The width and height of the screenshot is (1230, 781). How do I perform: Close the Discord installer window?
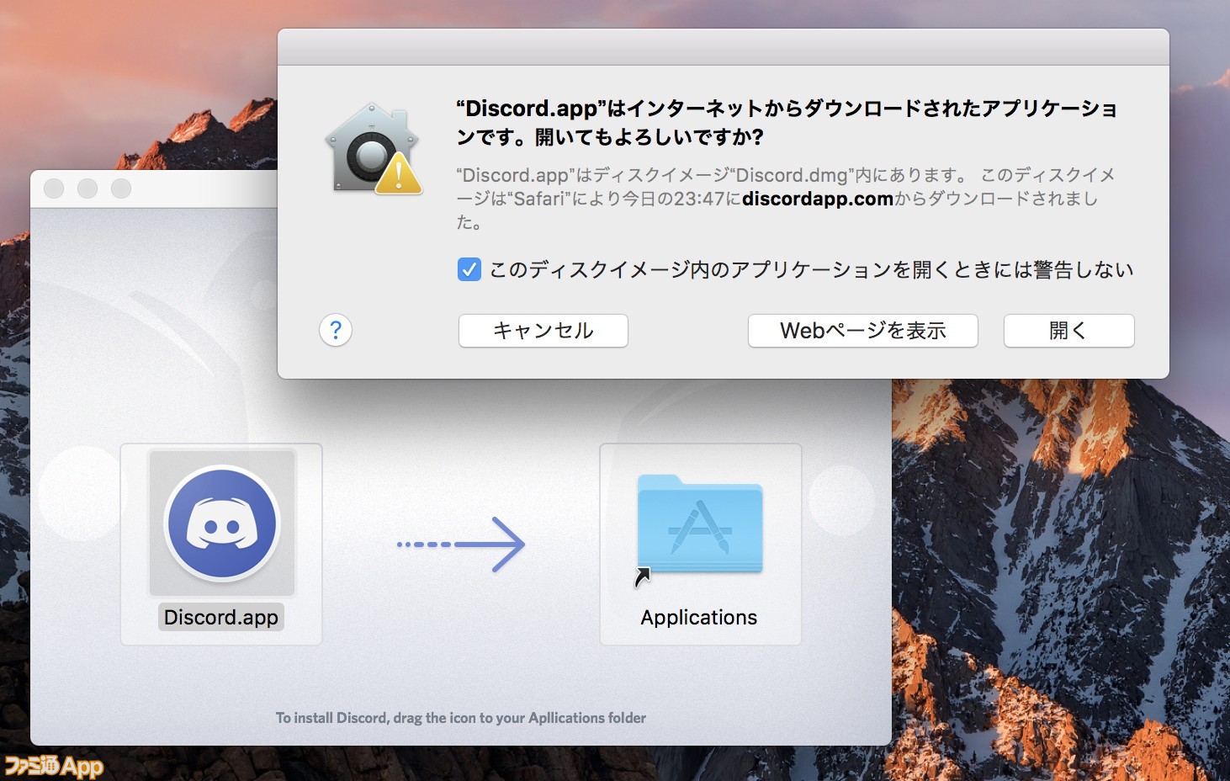[x=54, y=189]
